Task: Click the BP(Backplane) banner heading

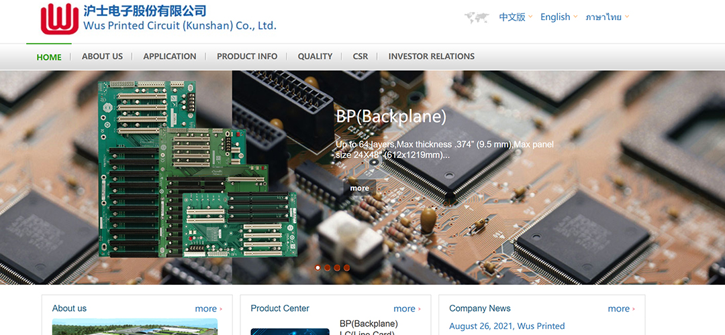Action: click(x=391, y=117)
